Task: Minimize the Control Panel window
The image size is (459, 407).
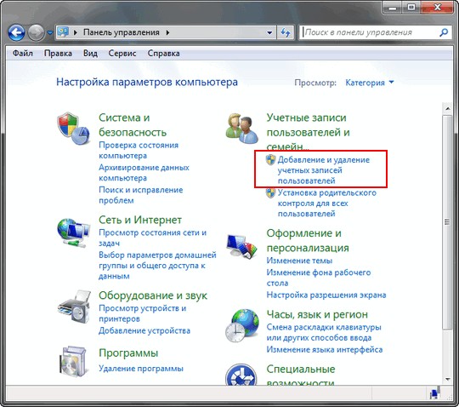Action: pos(393,8)
